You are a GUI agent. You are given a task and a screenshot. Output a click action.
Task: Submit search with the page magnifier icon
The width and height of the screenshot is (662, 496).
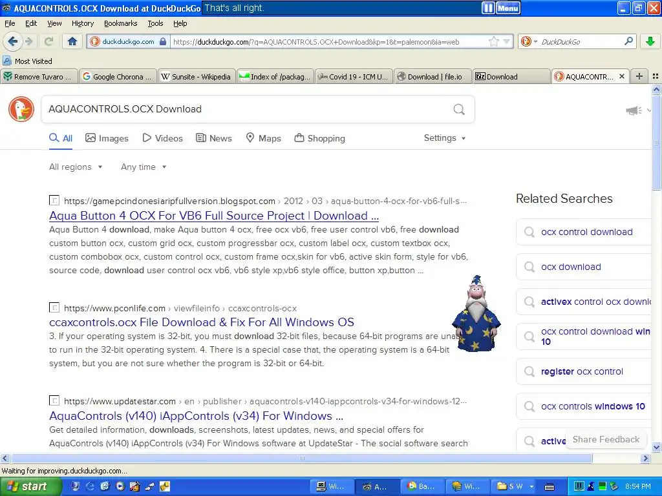[x=459, y=109]
